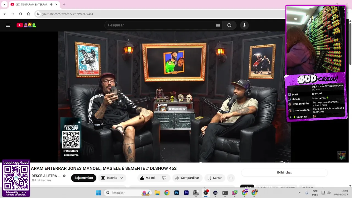Mute the tab via speaker icon

(51, 4)
